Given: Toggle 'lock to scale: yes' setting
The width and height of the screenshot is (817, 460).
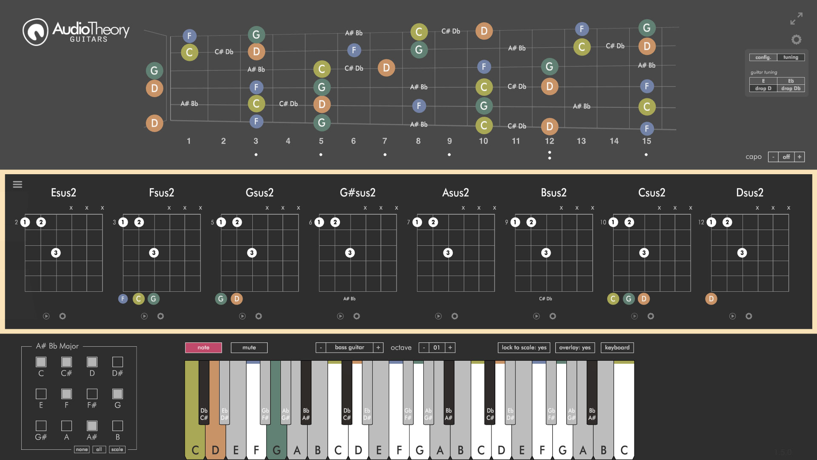Looking at the screenshot, I should point(523,347).
